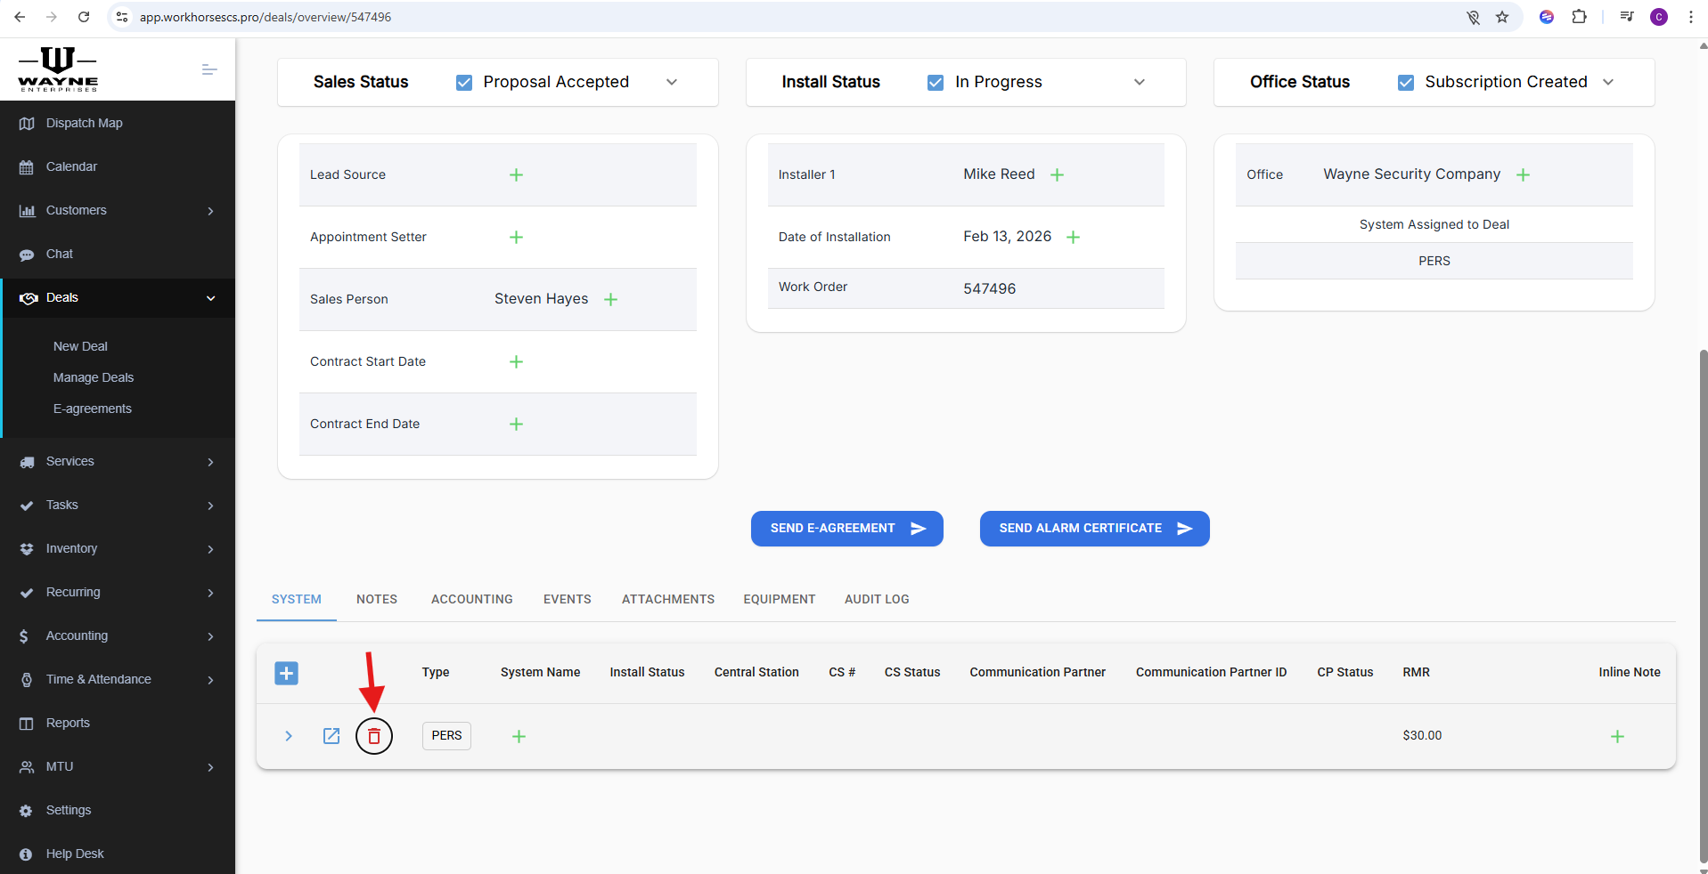Click plus icon beside Wayne Security Company
The height and width of the screenshot is (874, 1708).
pos(1523,175)
